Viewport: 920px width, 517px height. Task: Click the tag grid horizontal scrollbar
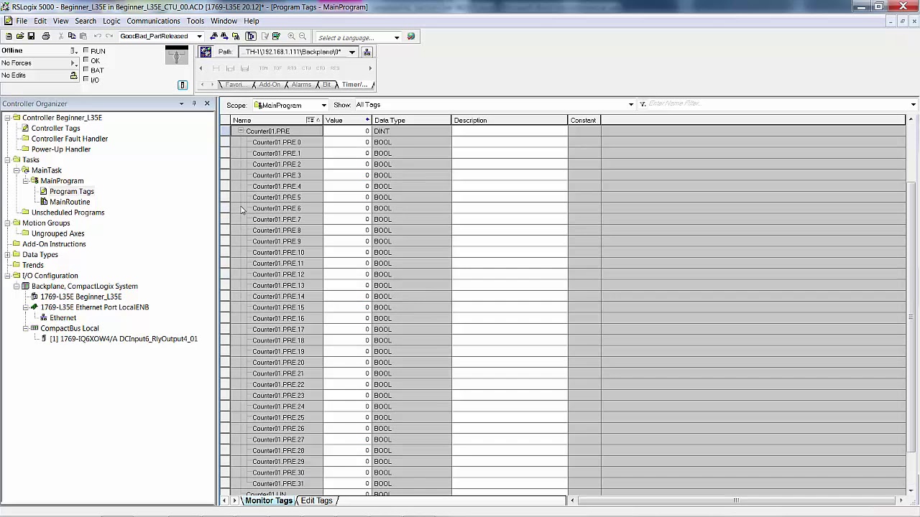click(x=736, y=500)
